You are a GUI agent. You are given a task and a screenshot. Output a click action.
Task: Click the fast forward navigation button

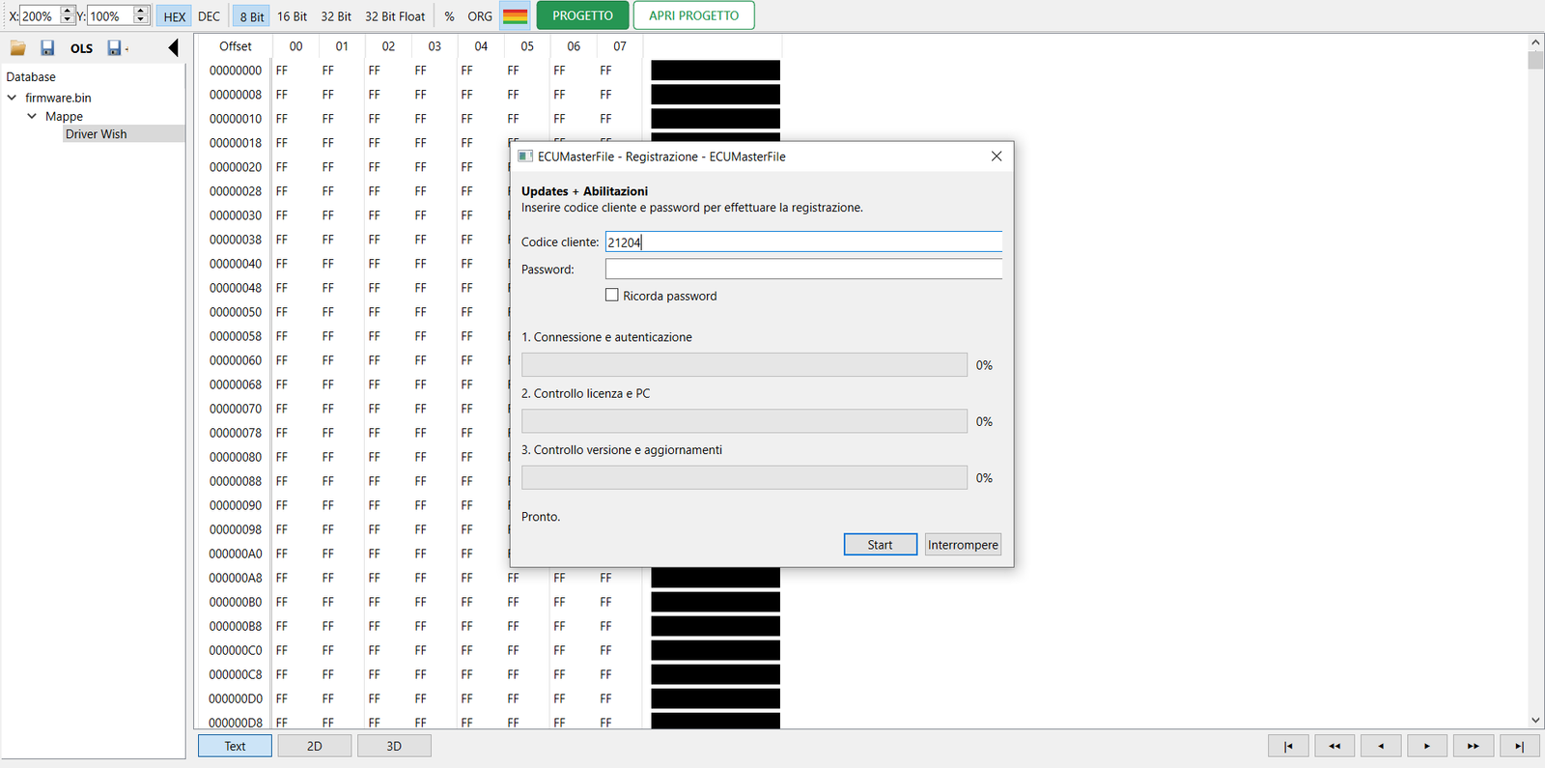pyautogui.click(x=1474, y=746)
